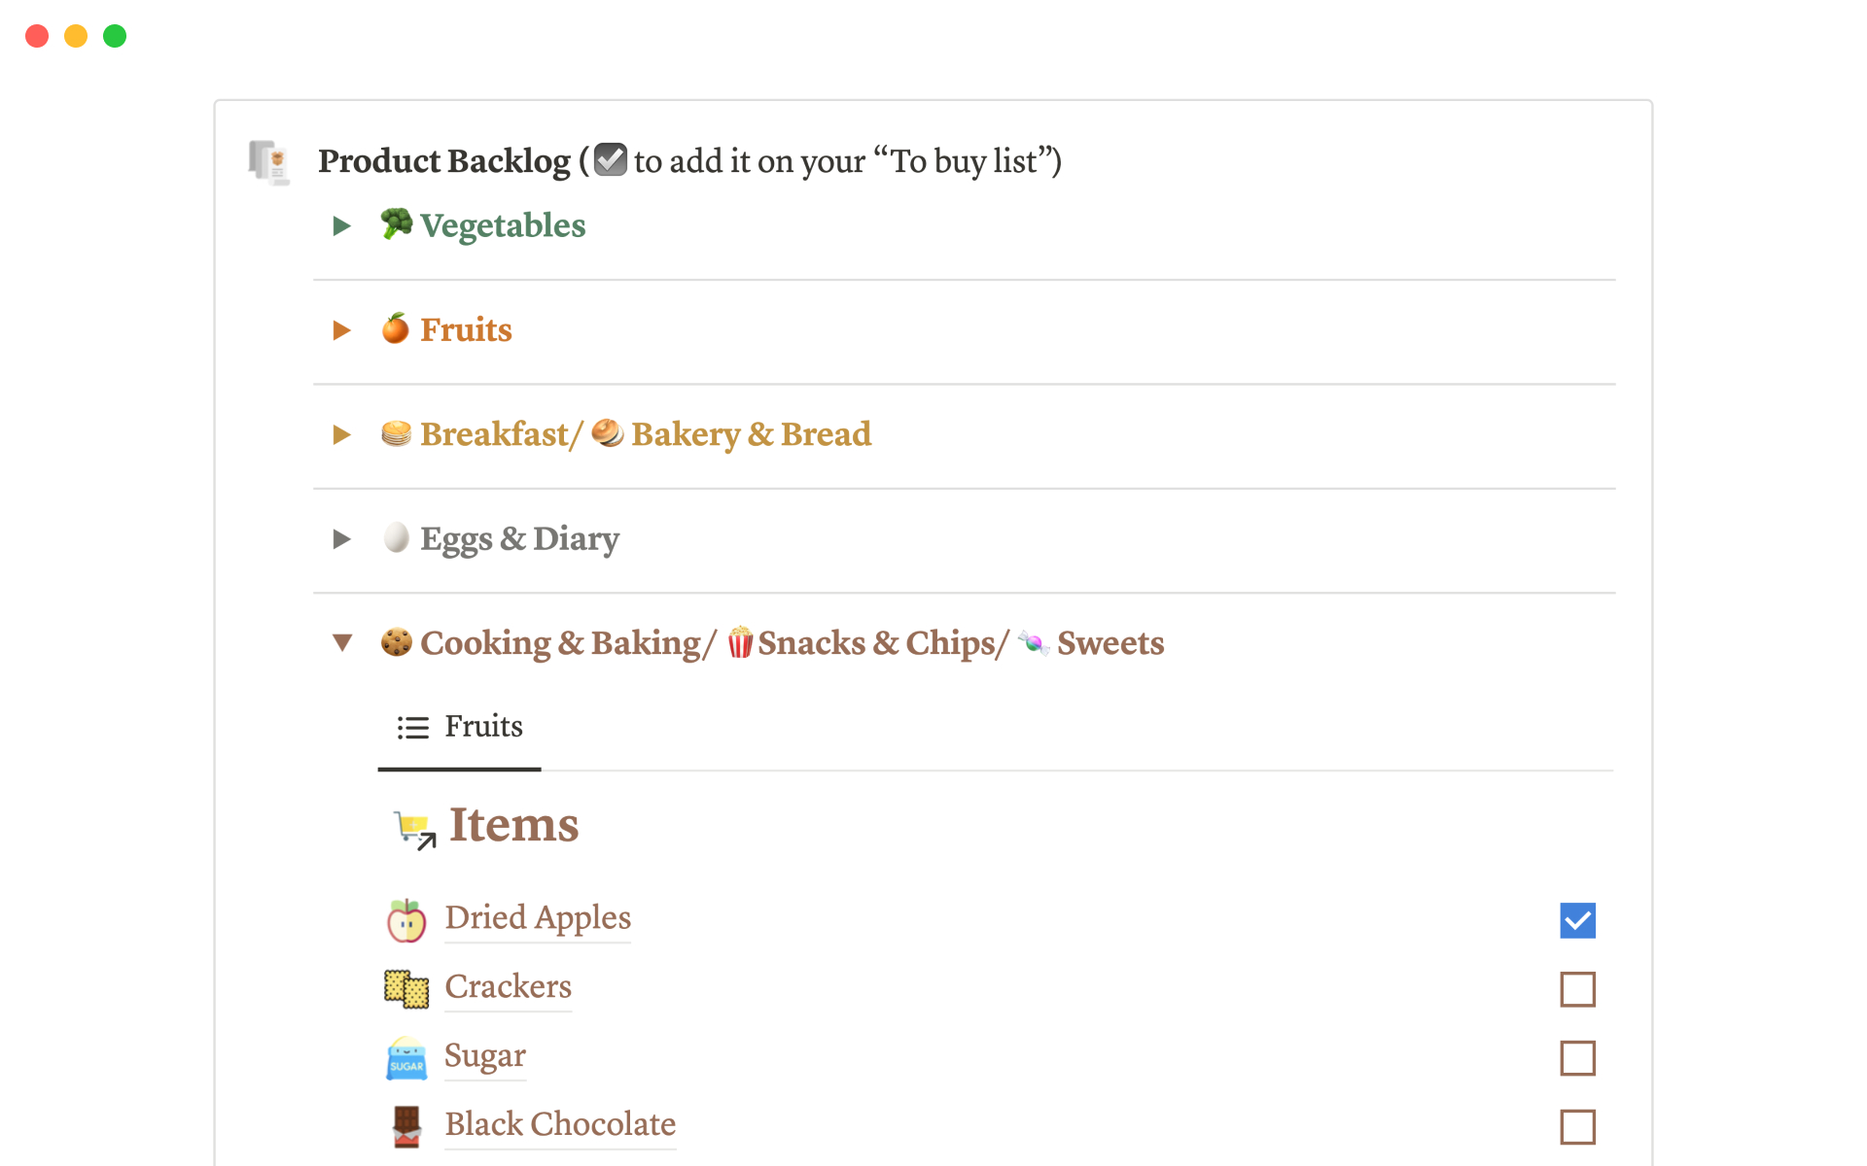1867x1166 pixels.
Task: Open the Dried Apples page link
Action: [537, 917]
